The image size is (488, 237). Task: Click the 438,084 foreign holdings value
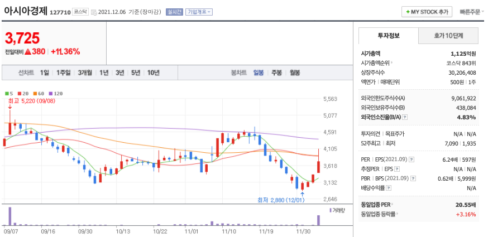pos(466,108)
